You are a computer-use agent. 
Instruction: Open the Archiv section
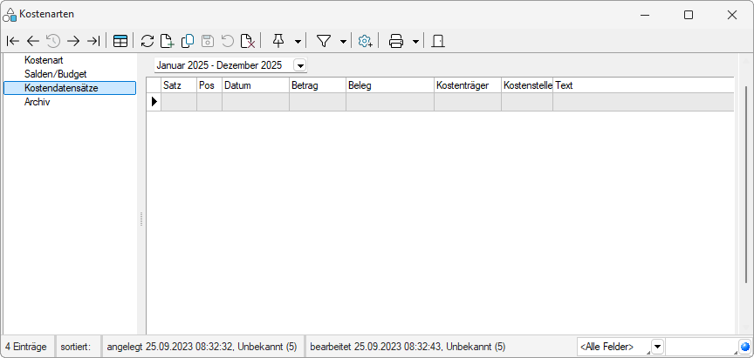(x=38, y=101)
